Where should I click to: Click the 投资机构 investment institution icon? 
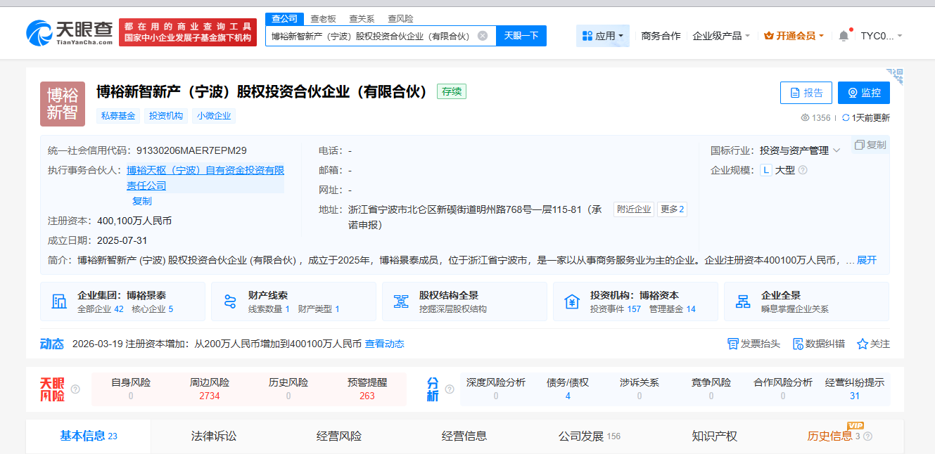(x=571, y=301)
